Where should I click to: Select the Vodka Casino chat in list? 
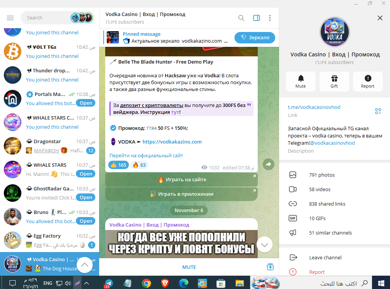50,264
